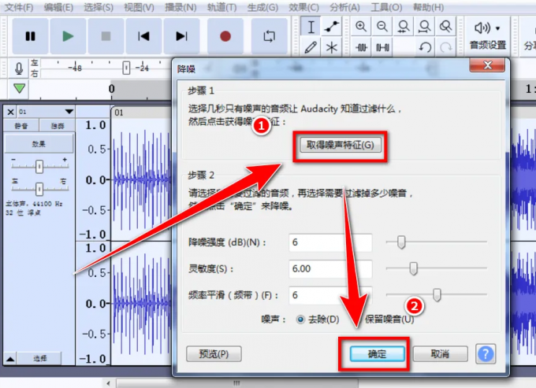Click the track gain slider handle
This screenshot has width=536, height=388.
[39, 167]
